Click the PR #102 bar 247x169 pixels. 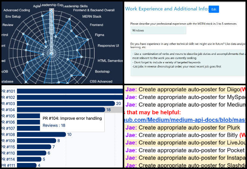coord(70,97)
